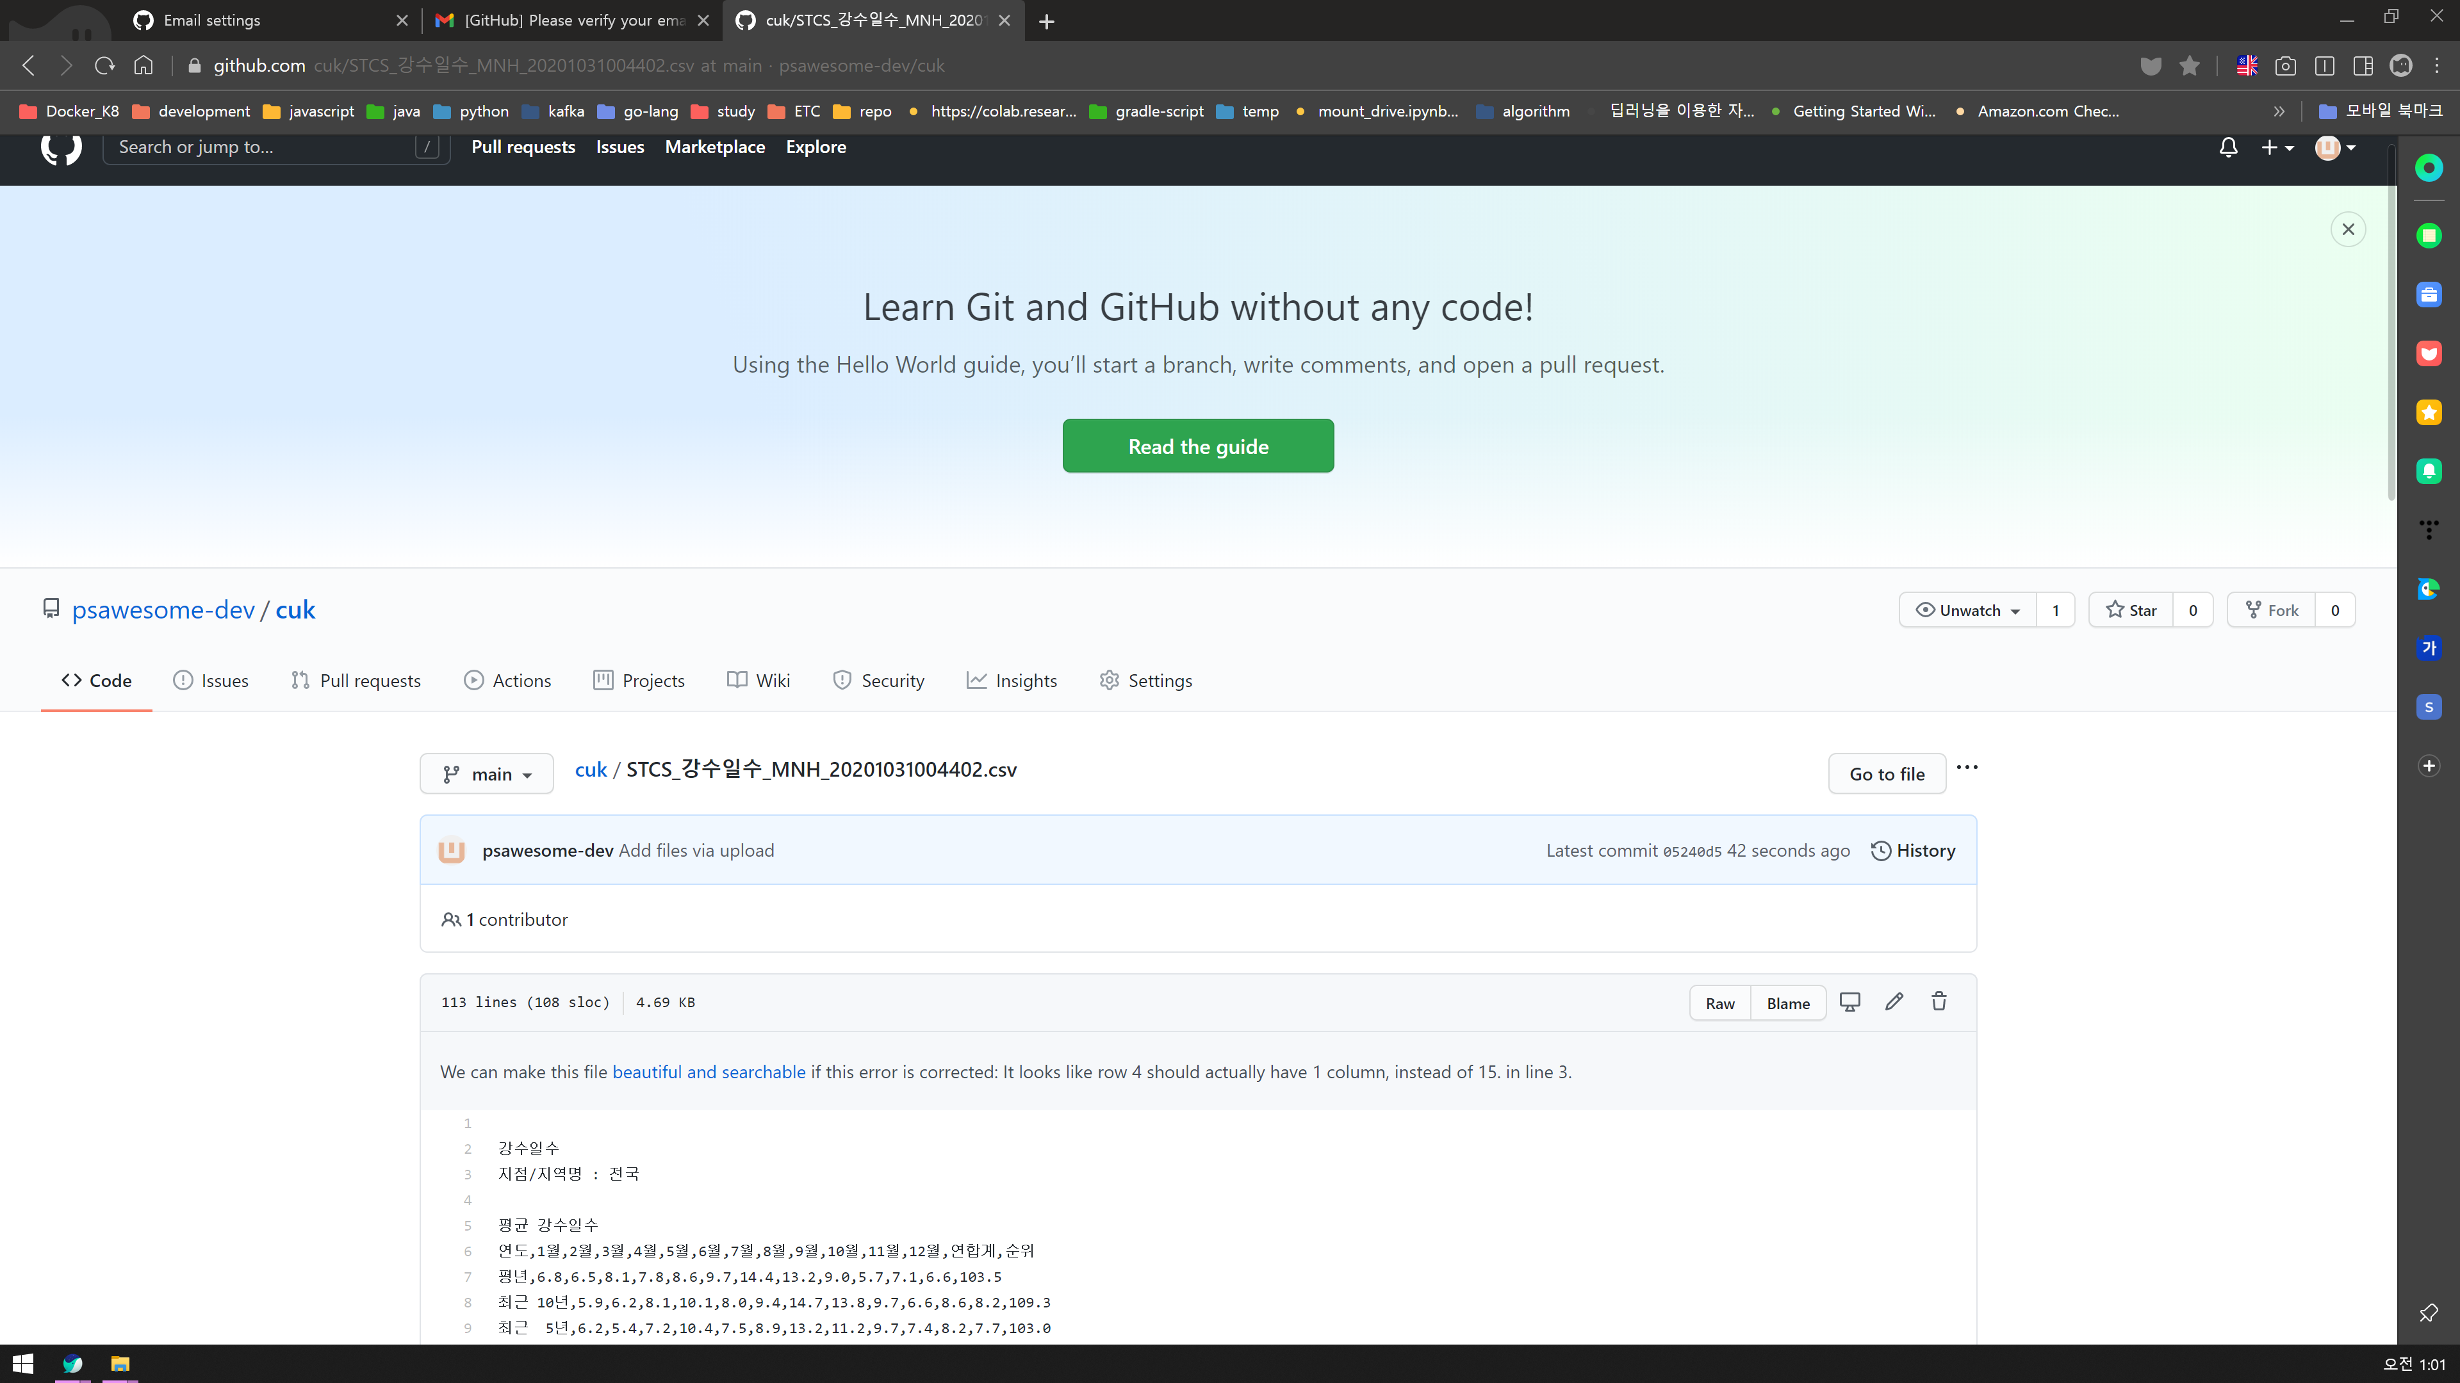Screen dimensions: 2460x1383
Task: Open the three-dots file options menu
Action: (1967, 768)
